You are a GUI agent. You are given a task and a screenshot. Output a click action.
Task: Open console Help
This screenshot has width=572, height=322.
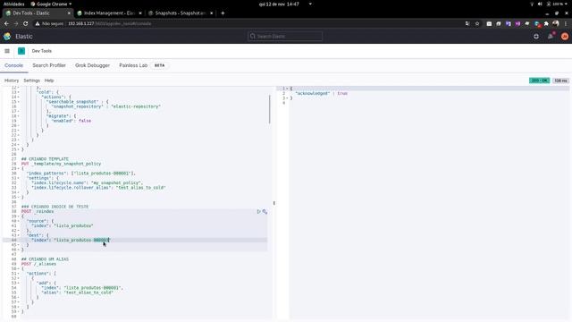49,80
